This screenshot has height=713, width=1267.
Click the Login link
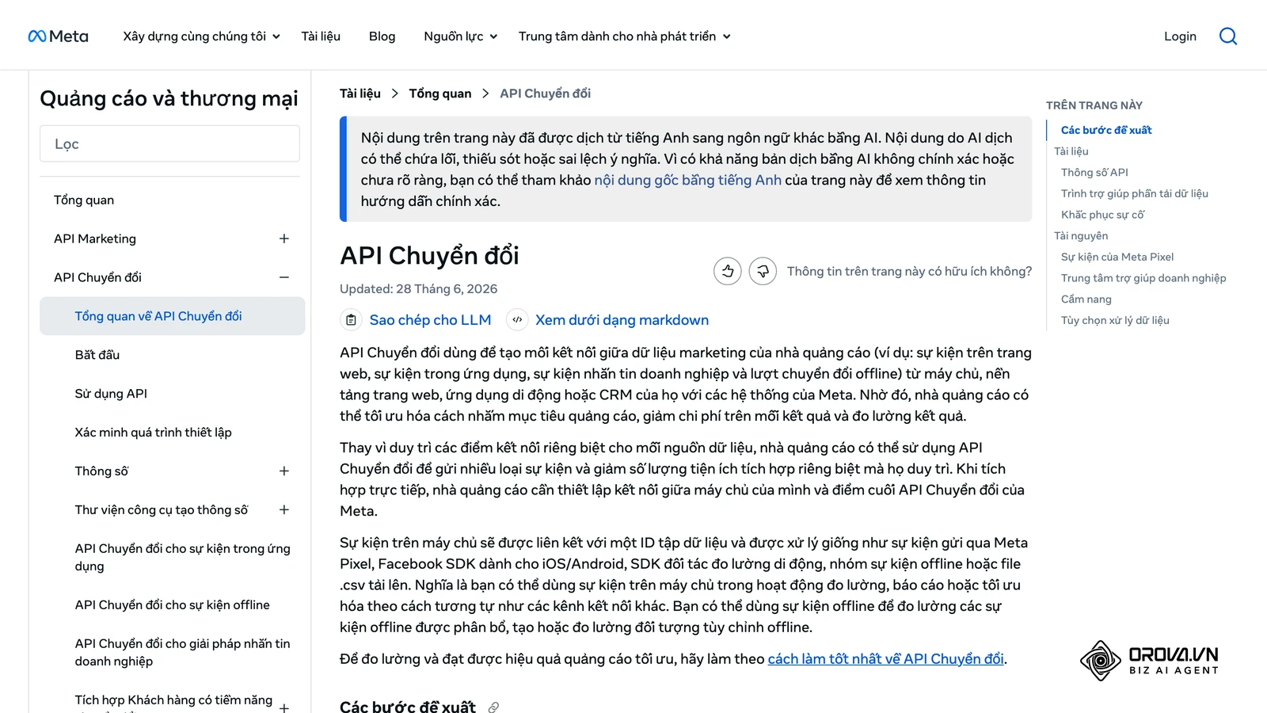[1180, 36]
